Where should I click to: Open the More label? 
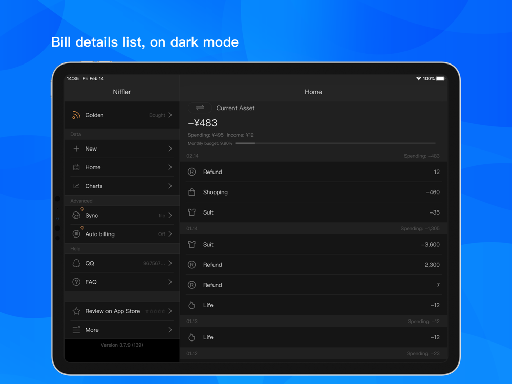(92, 330)
